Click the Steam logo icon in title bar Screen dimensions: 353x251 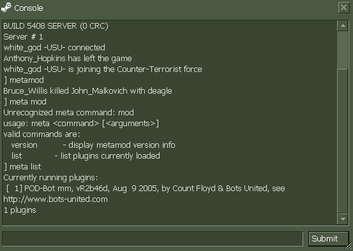click(x=6, y=8)
